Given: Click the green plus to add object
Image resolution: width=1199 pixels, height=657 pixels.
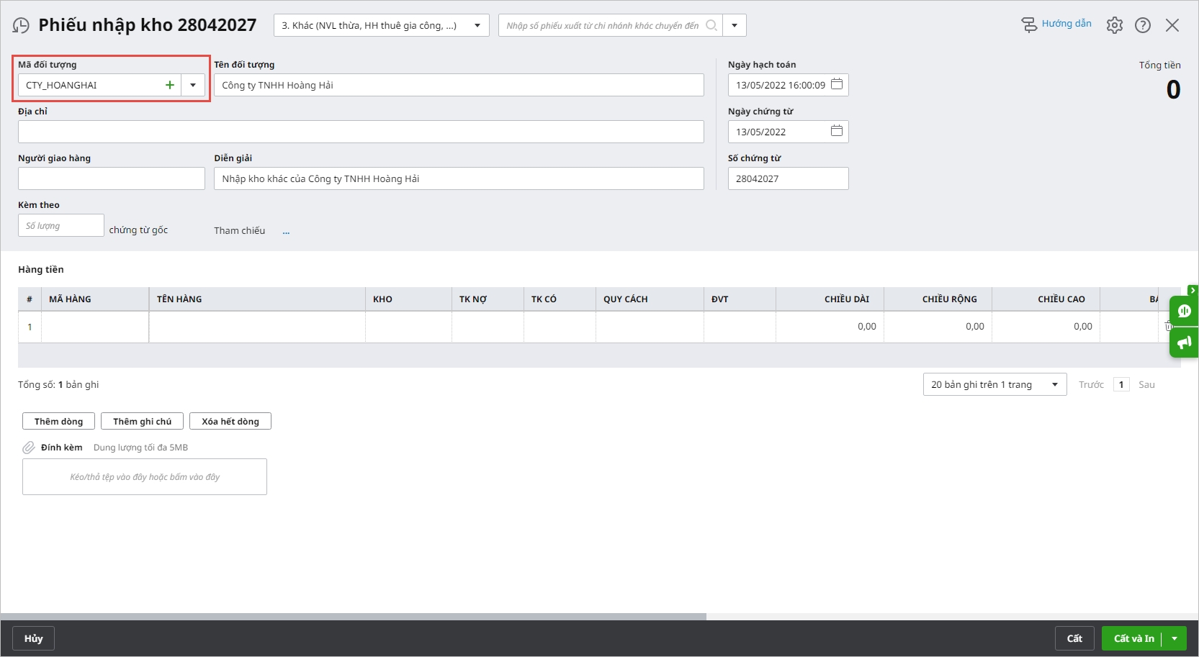Looking at the screenshot, I should click(170, 85).
